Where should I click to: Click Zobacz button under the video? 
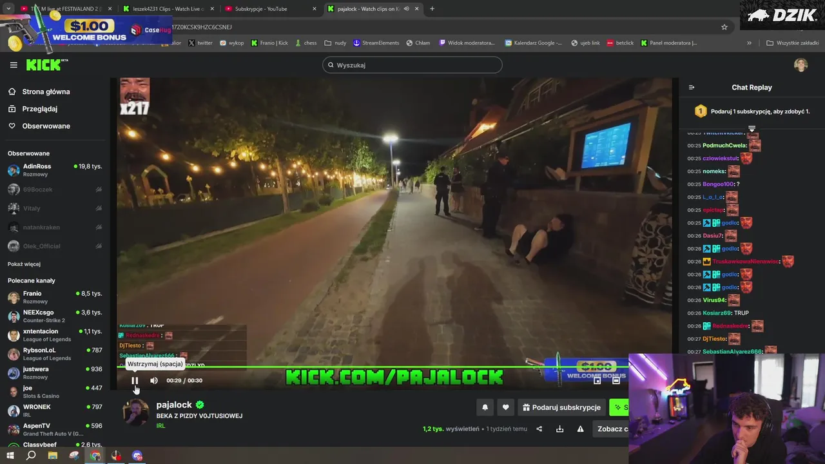pyautogui.click(x=612, y=429)
